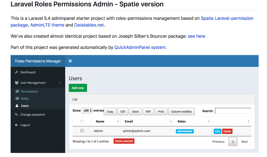This screenshot has width=267, height=157.
Task: Open the Spatie Laravel-permission package link
Action: coord(227,18)
